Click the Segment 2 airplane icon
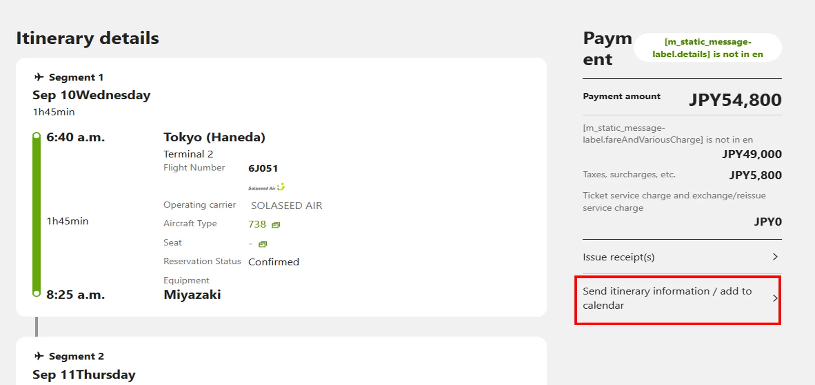Screen dimensions: 815x385 39,356
